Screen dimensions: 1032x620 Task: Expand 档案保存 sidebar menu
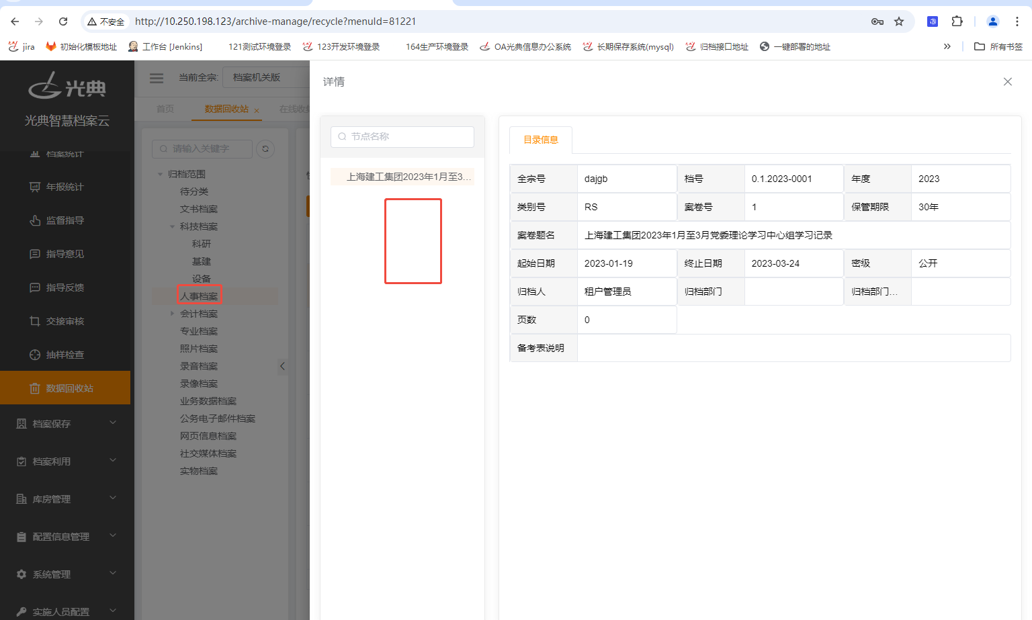click(65, 423)
